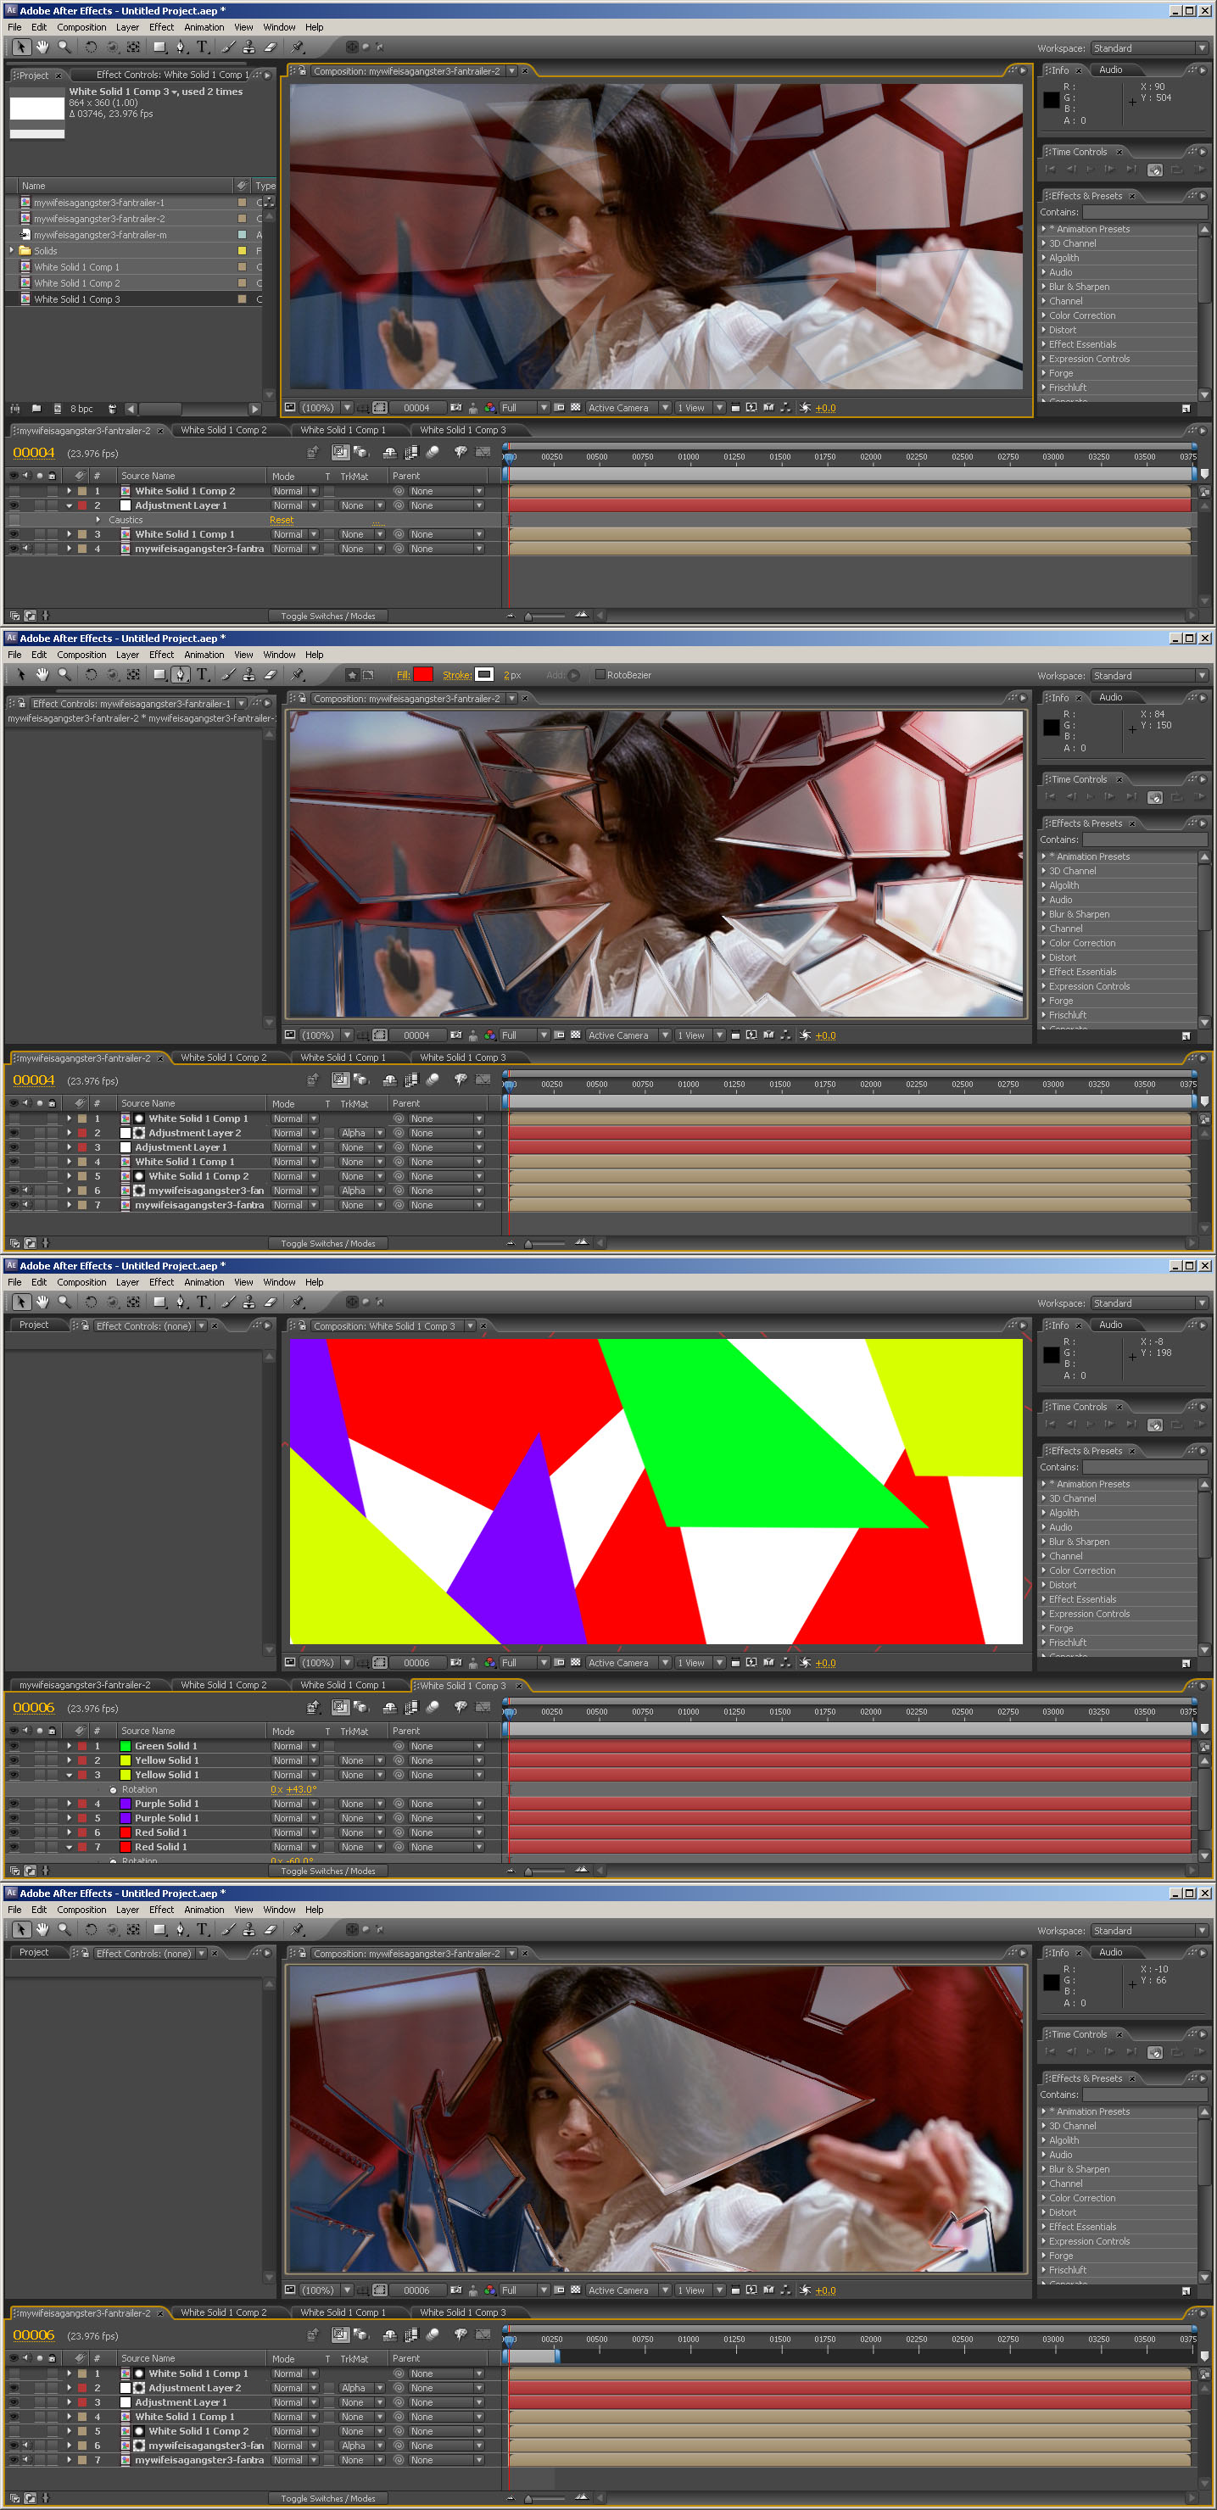Click Hide Shy Layers icon in colored-solids timeline
Screen dimensions: 1217x2510
pos(390,1707)
